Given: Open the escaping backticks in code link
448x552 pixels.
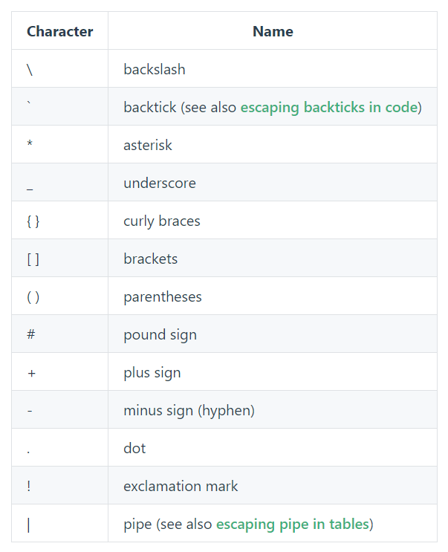Looking at the screenshot, I should click(328, 108).
